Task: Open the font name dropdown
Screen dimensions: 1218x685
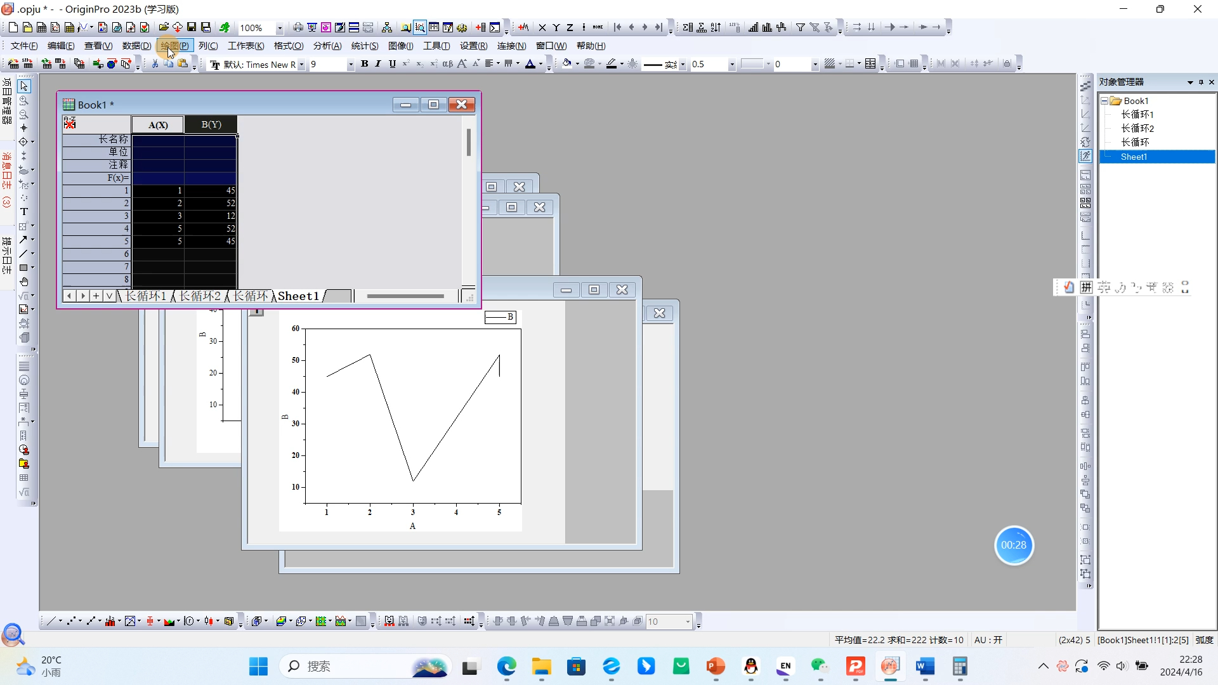Action: coord(301,65)
